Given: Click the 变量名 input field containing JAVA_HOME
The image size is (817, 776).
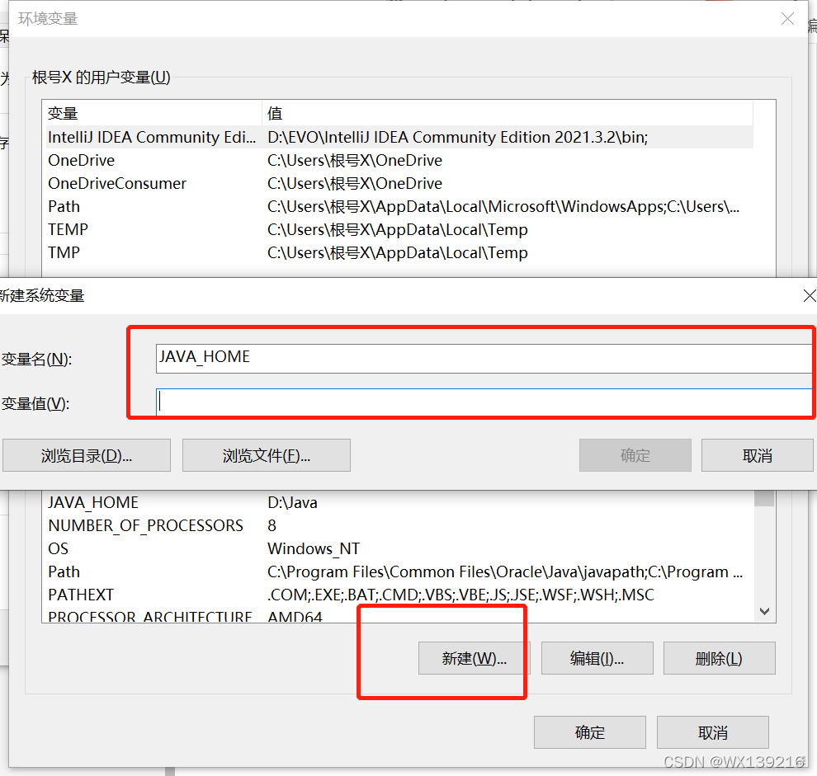Looking at the screenshot, I should pos(485,359).
